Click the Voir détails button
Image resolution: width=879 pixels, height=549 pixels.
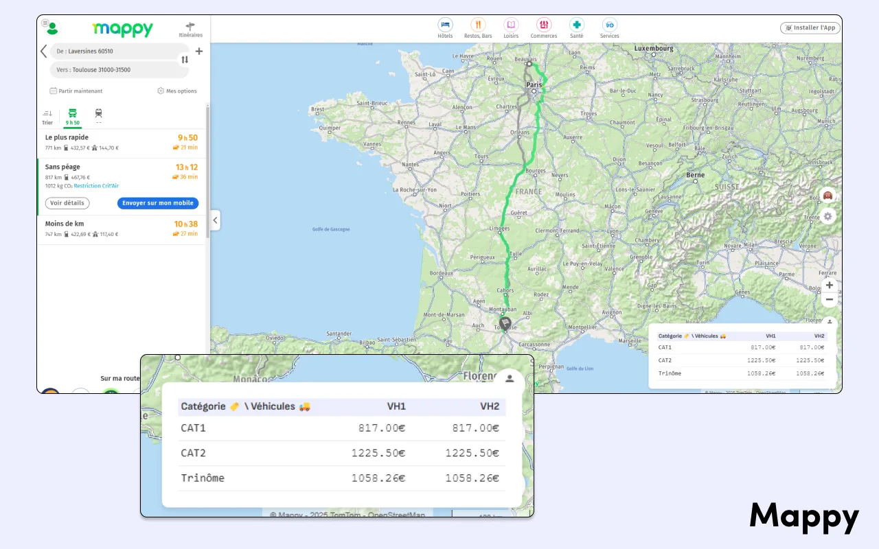(67, 203)
